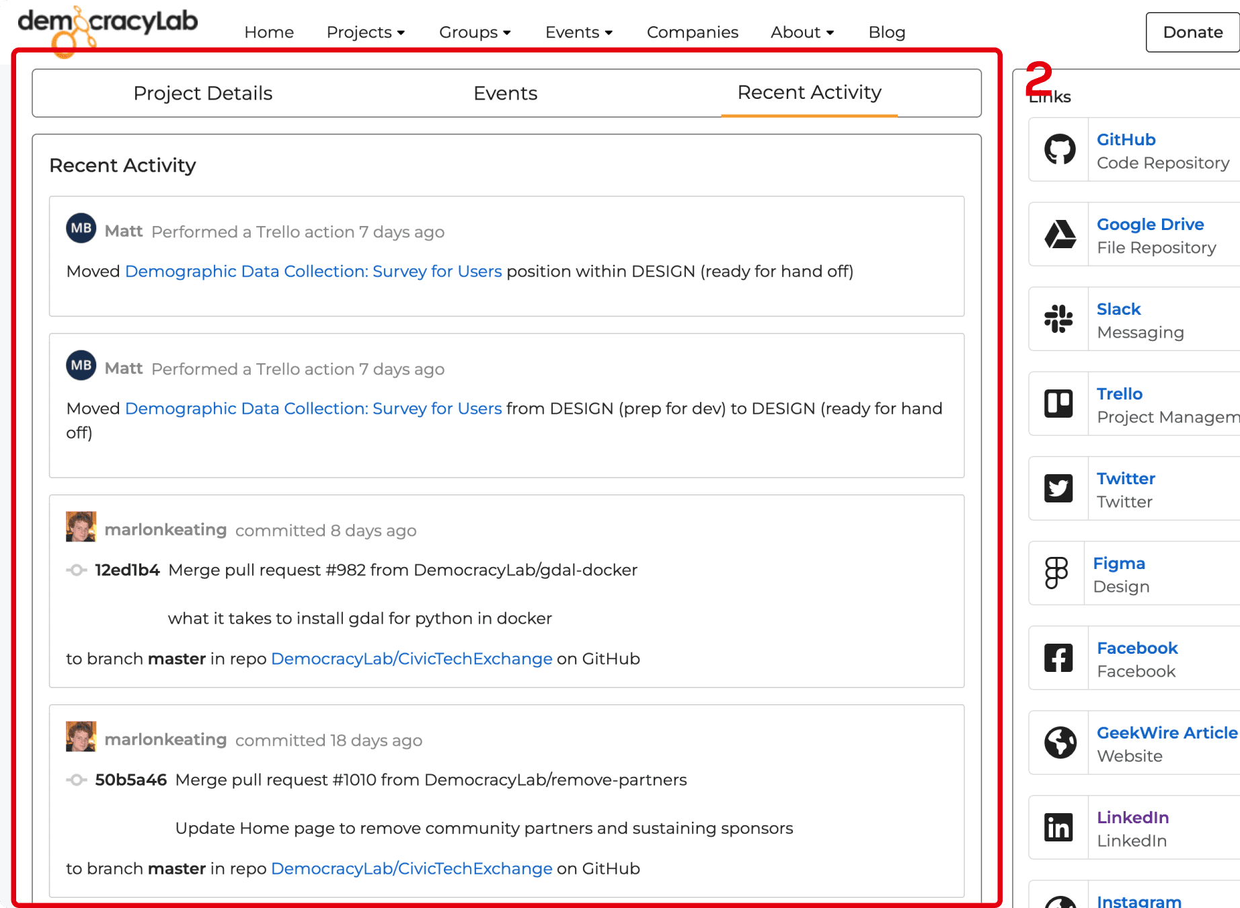The image size is (1240, 908).
Task: Click commit hash 50b5a46
Action: (130, 780)
